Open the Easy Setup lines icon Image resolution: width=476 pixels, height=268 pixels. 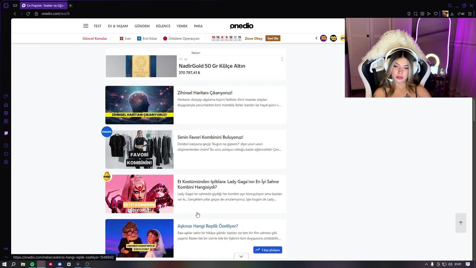point(470,14)
